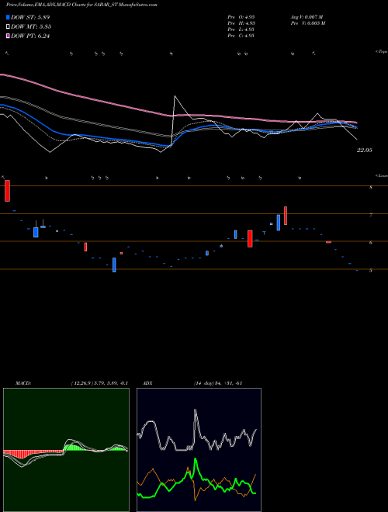Screen dimensions: 388x512
Task: Click price axis label 7
Action: [x=371, y=215]
